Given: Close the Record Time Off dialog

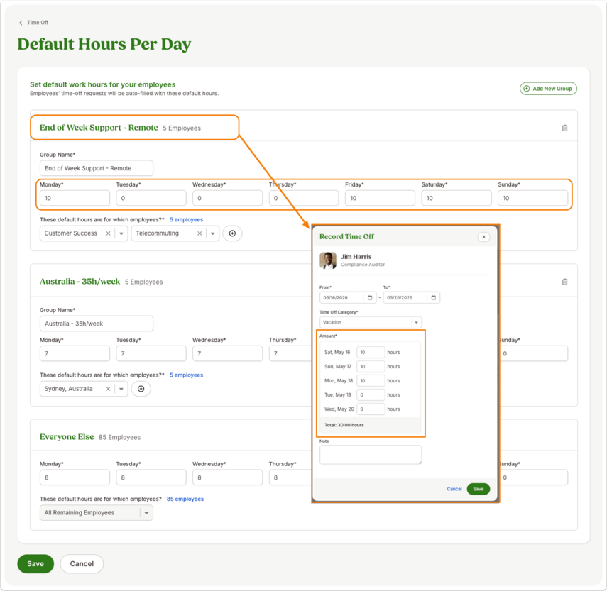Looking at the screenshot, I should pyautogui.click(x=483, y=237).
